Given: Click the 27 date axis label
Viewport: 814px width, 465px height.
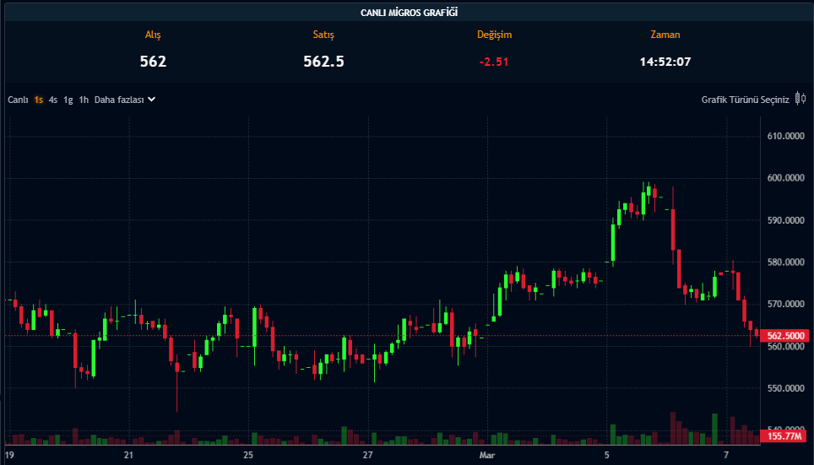Looking at the screenshot, I should click(x=367, y=455).
